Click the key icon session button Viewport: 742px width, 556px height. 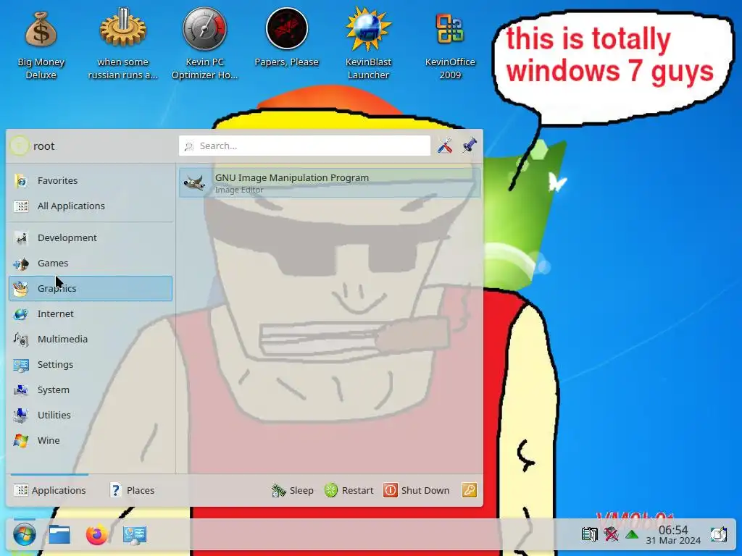coord(470,490)
